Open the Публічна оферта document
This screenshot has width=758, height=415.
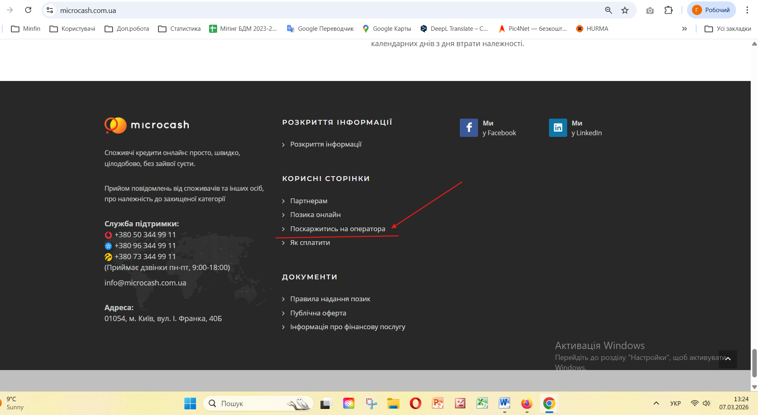pos(318,313)
